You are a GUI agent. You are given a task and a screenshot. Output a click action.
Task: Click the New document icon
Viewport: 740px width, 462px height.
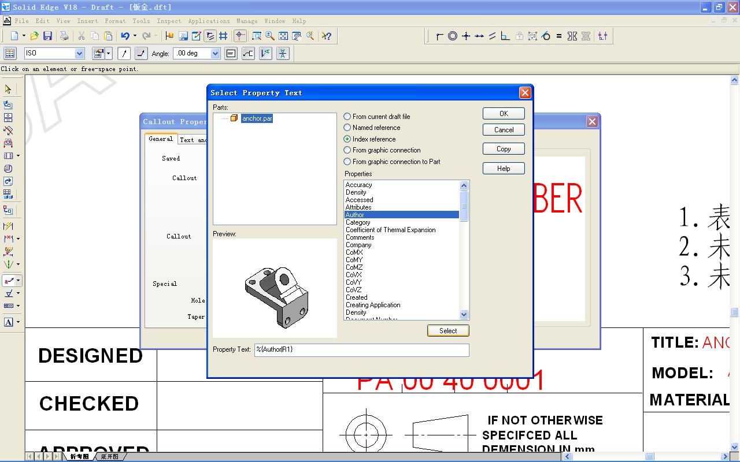coord(15,36)
